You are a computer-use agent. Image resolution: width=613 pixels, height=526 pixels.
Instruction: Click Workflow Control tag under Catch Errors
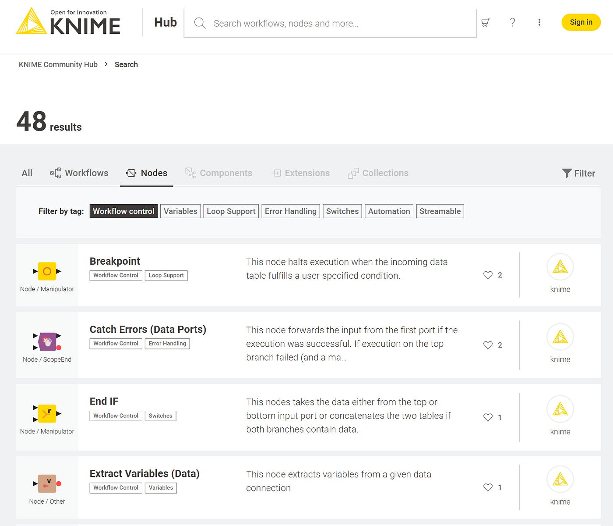(116, 344)
